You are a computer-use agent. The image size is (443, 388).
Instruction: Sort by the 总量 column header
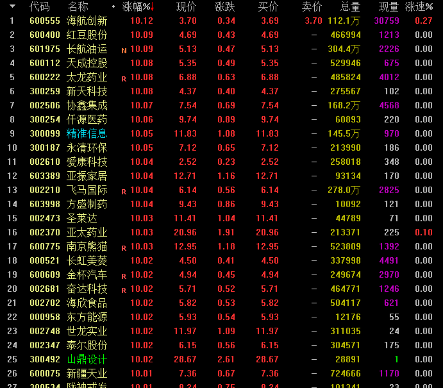(350, 6)
